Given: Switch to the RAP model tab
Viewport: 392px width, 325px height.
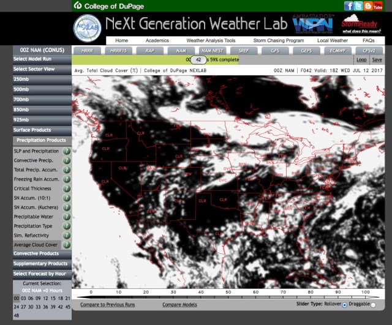Looking at the screenshot, I should click(x=149, y=51).
